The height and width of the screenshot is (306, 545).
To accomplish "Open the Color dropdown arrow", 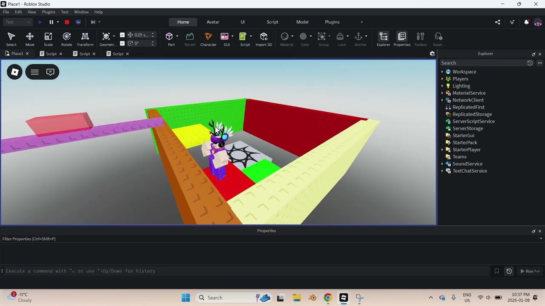I will 311,36.
